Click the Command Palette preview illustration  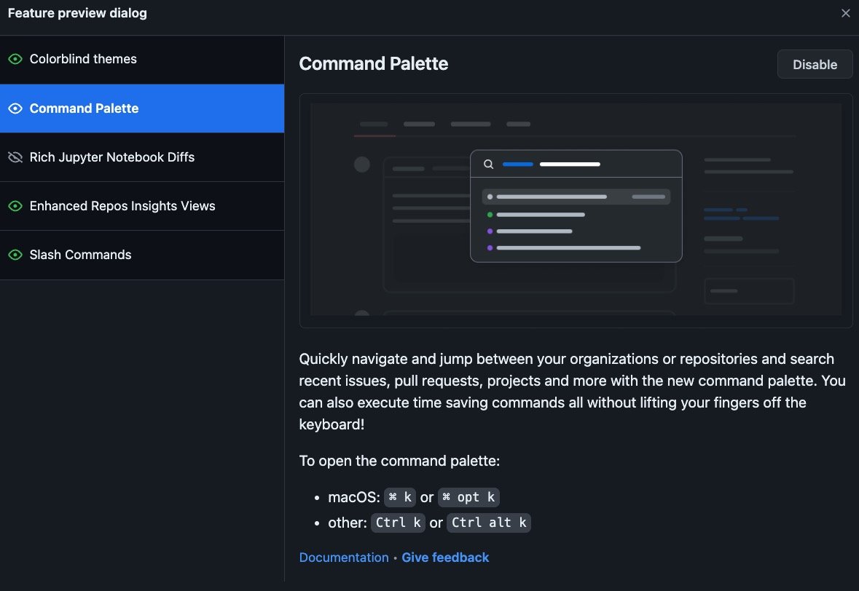pos(576,210)
